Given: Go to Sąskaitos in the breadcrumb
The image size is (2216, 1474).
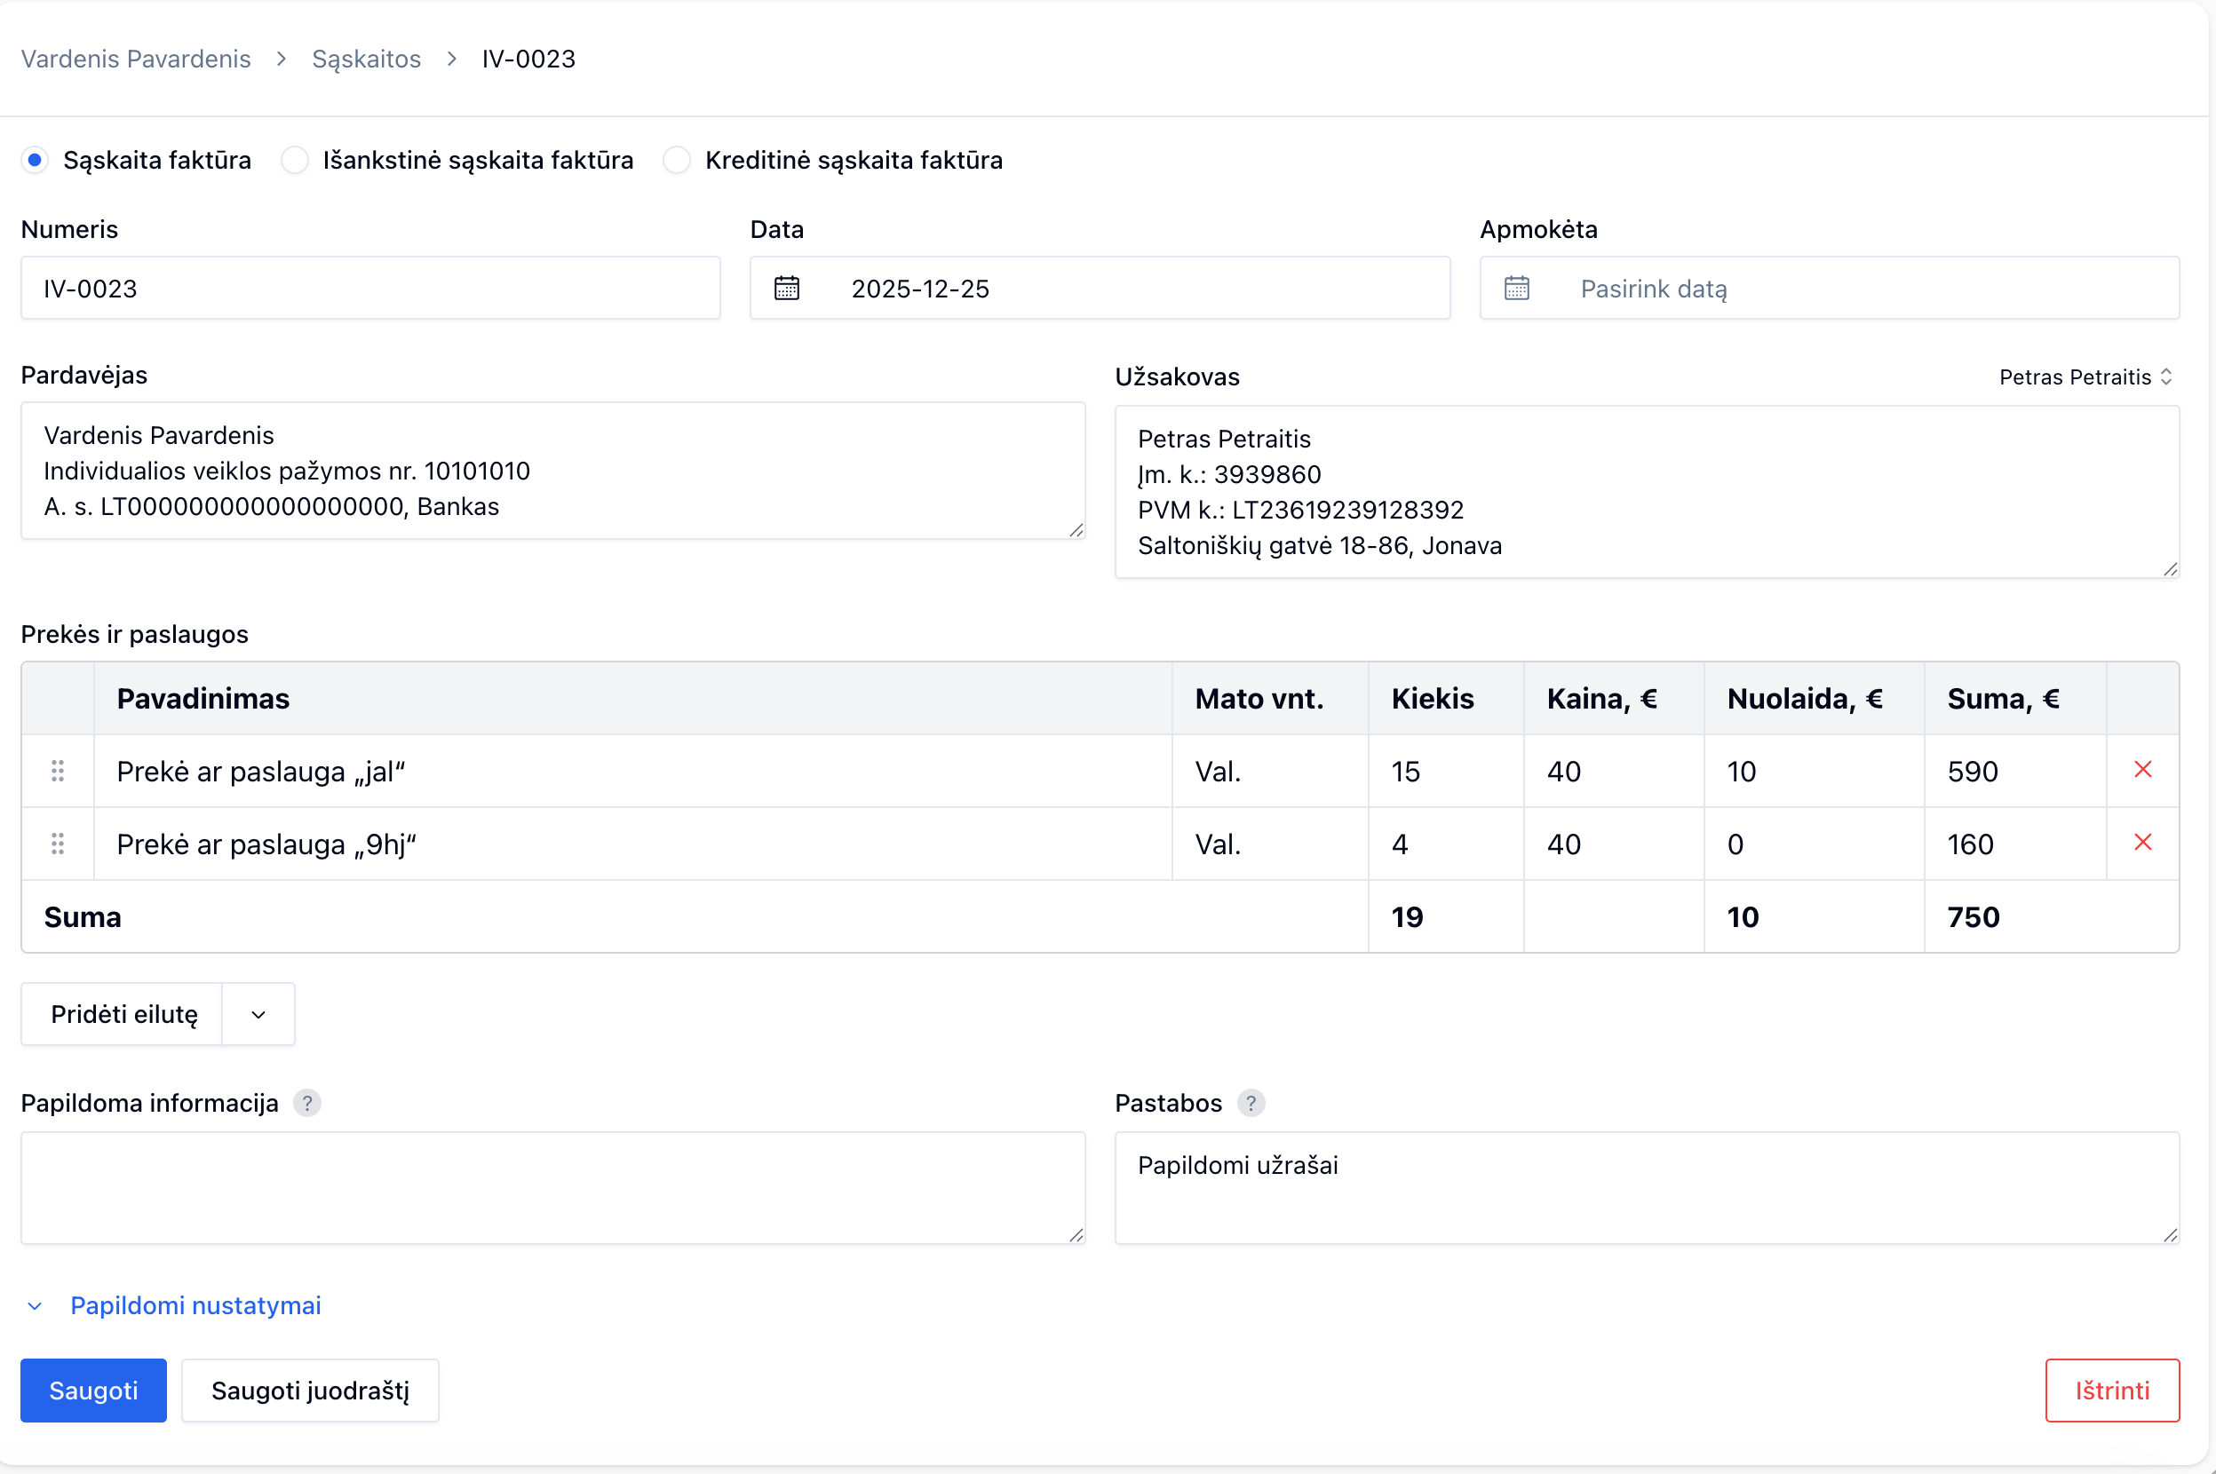Looking at the screenshot, I should (366, 59).
